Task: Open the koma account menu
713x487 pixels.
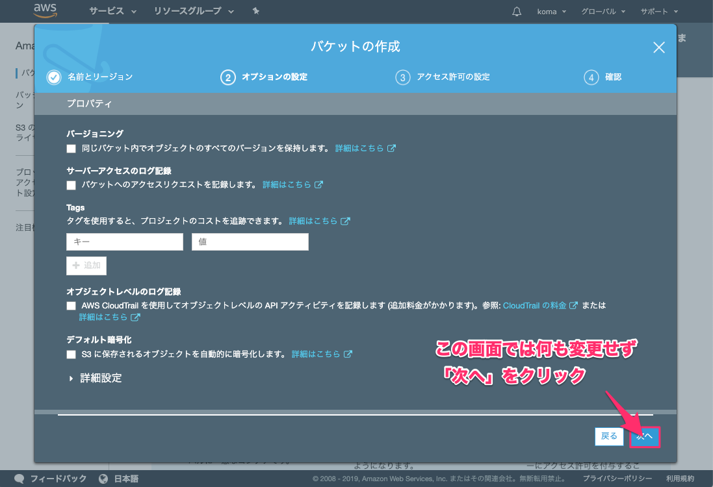Action: point(552,12)
